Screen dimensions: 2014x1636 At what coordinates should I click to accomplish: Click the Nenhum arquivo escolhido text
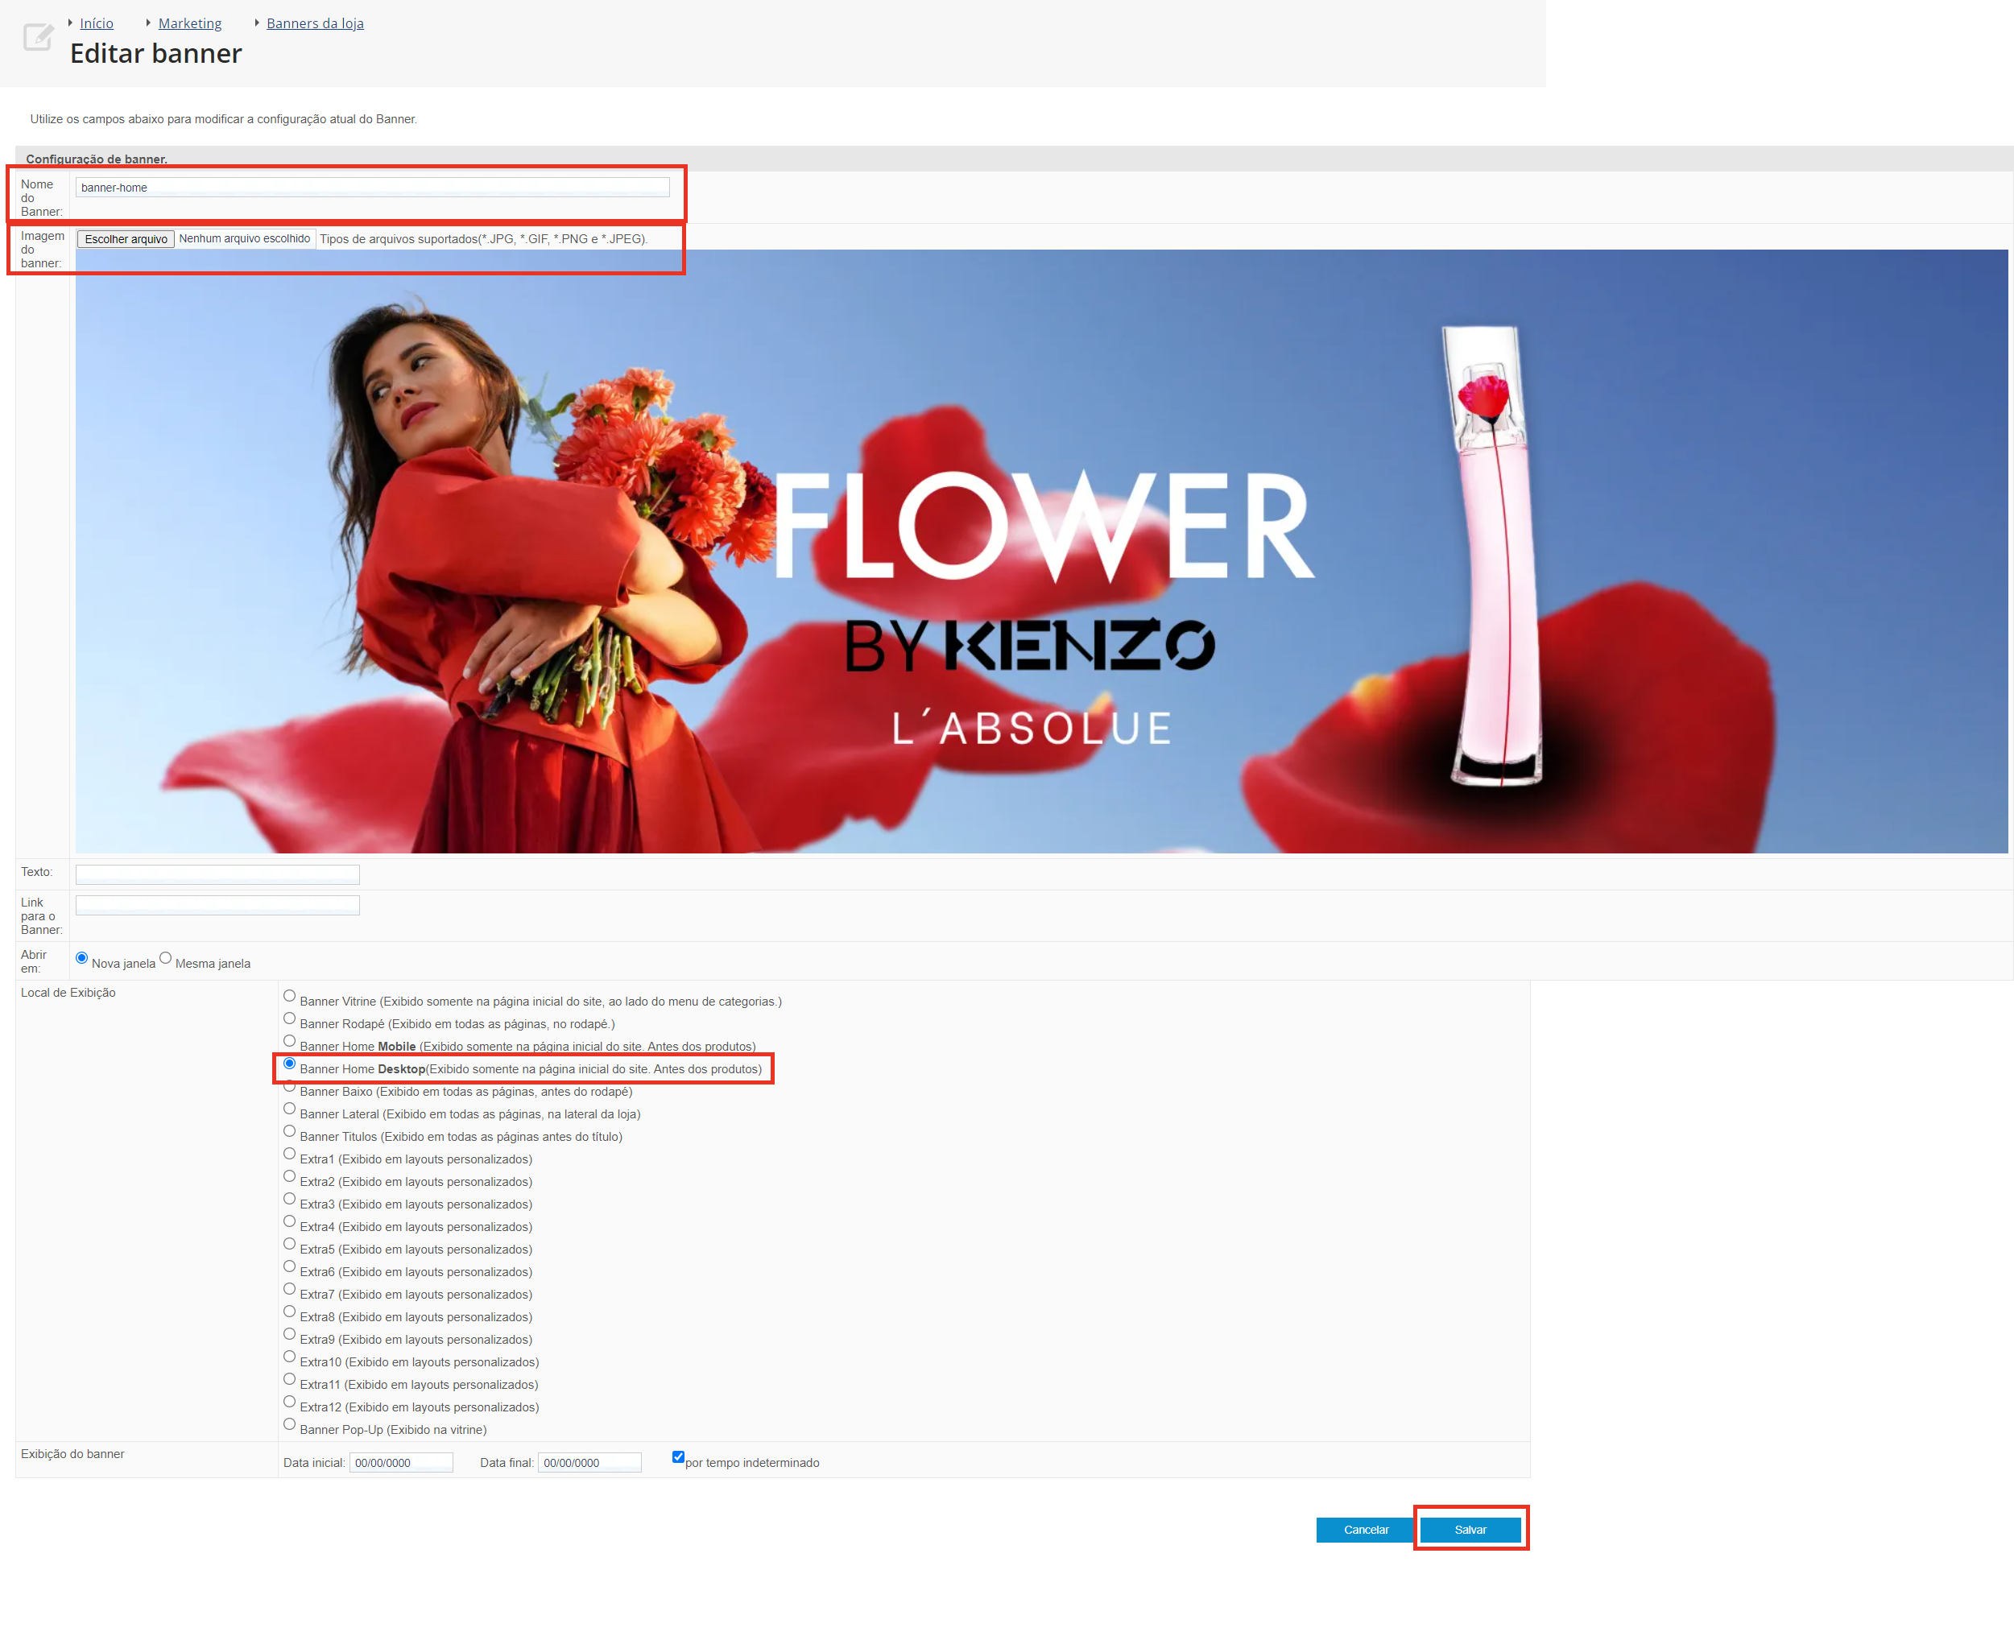pyautogui.click(x=244, y=239)
